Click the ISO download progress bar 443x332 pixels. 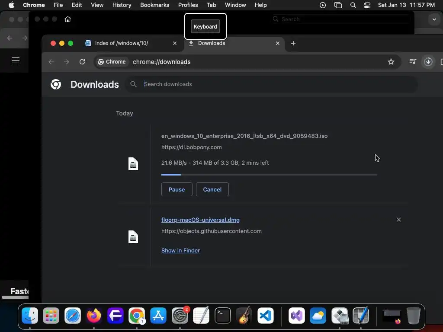click(x=269, y=175)
